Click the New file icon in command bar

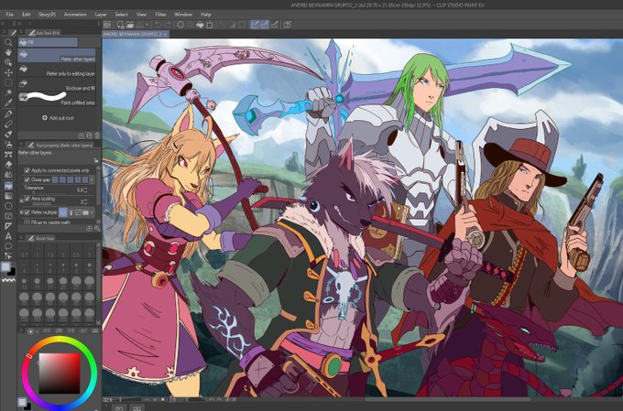tap(120, 25)
